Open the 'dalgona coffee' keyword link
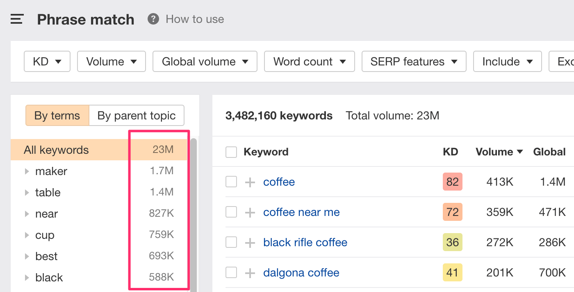Viewport: 574px width, 292px height. point(301,273)
